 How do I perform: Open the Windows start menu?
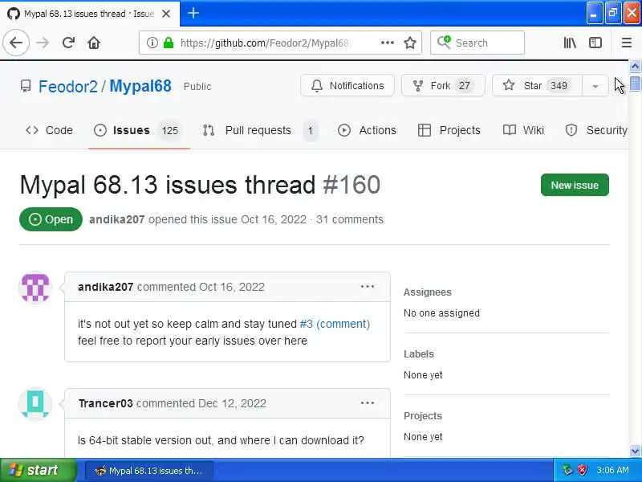point(38,470)
